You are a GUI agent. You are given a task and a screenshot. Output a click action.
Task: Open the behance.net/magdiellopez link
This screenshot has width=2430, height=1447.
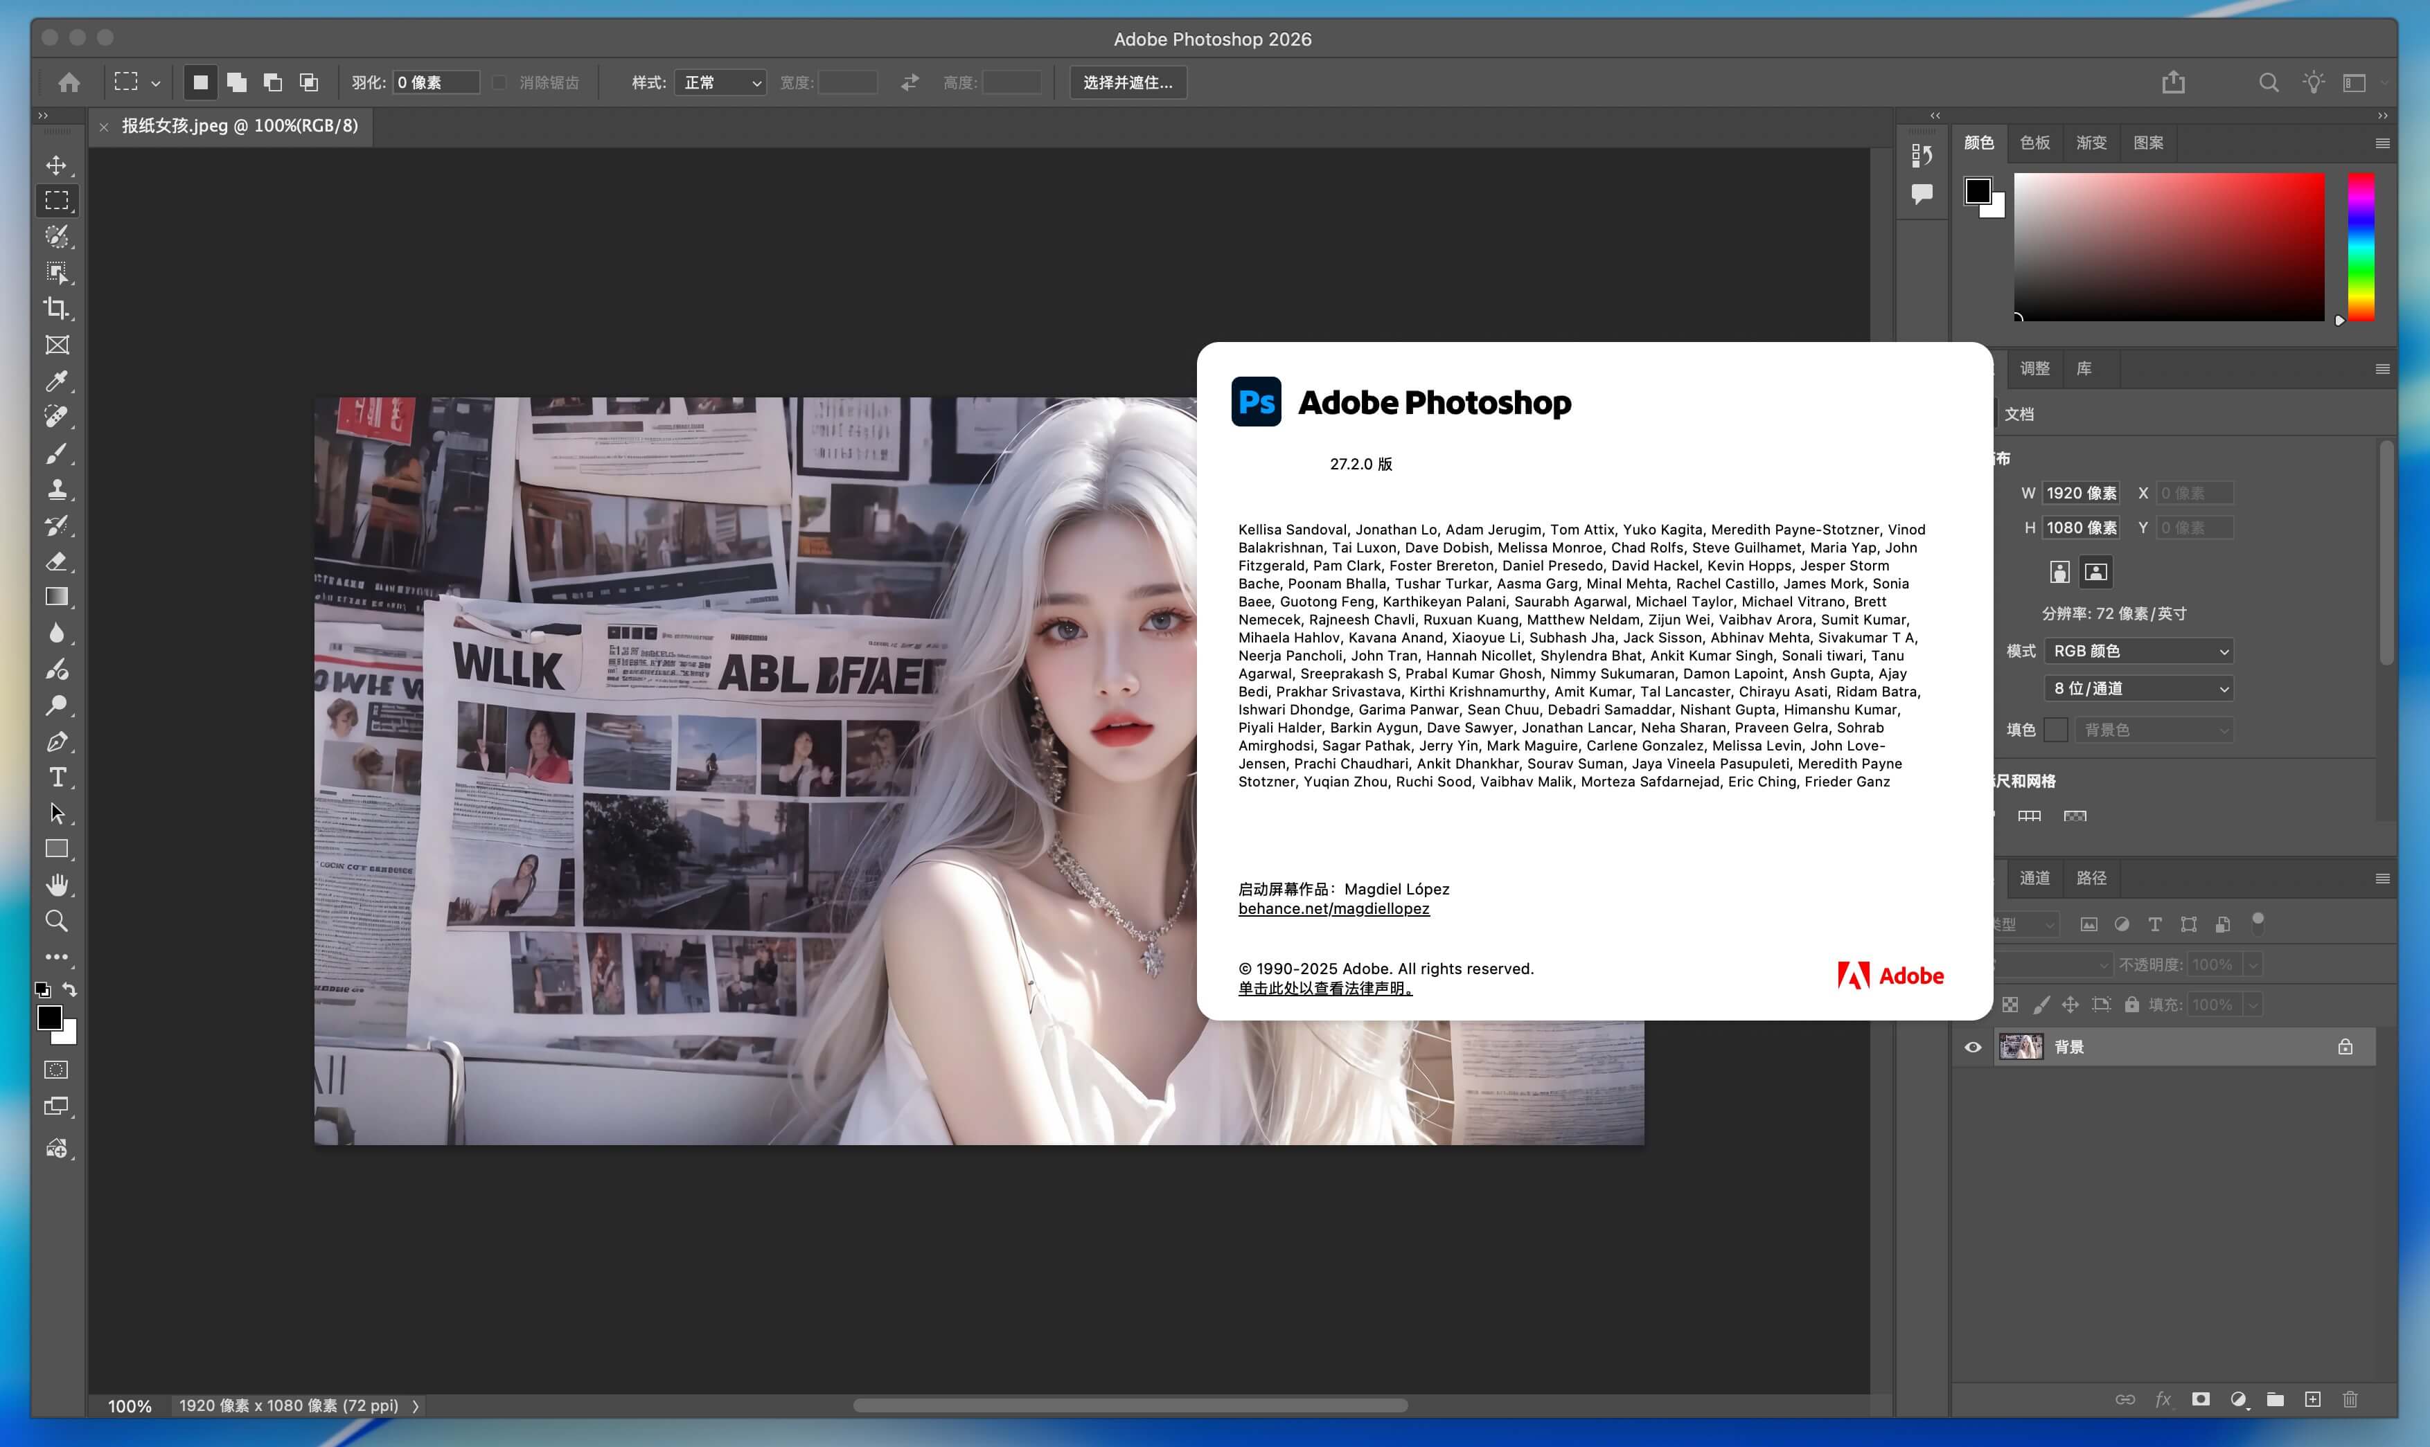(x=1333, y=909)
